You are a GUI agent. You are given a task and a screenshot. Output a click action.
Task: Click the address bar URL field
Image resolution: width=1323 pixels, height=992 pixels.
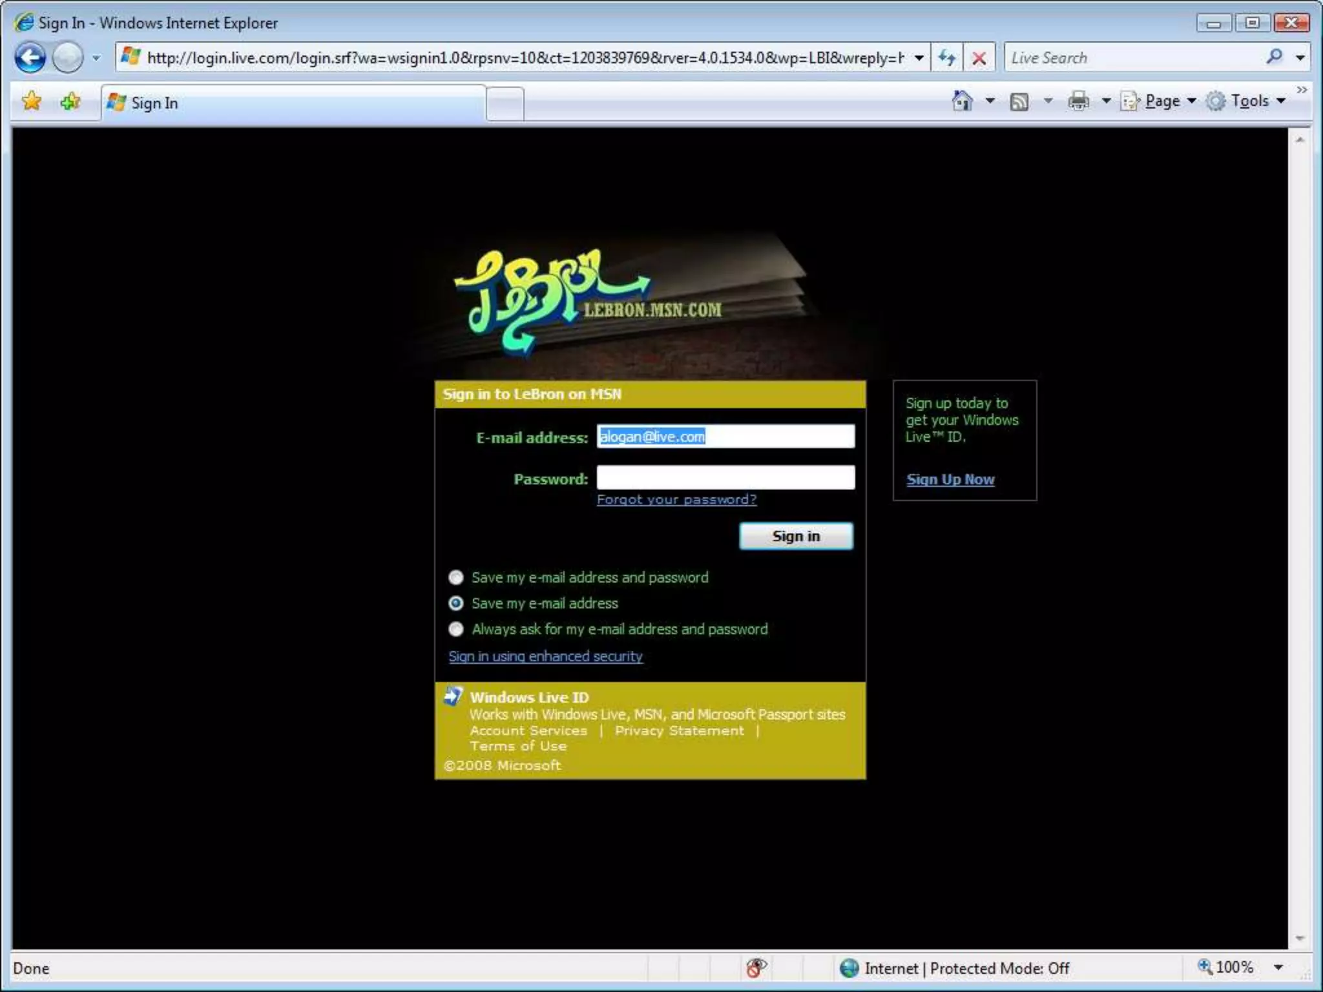click(x=525, y=58)
